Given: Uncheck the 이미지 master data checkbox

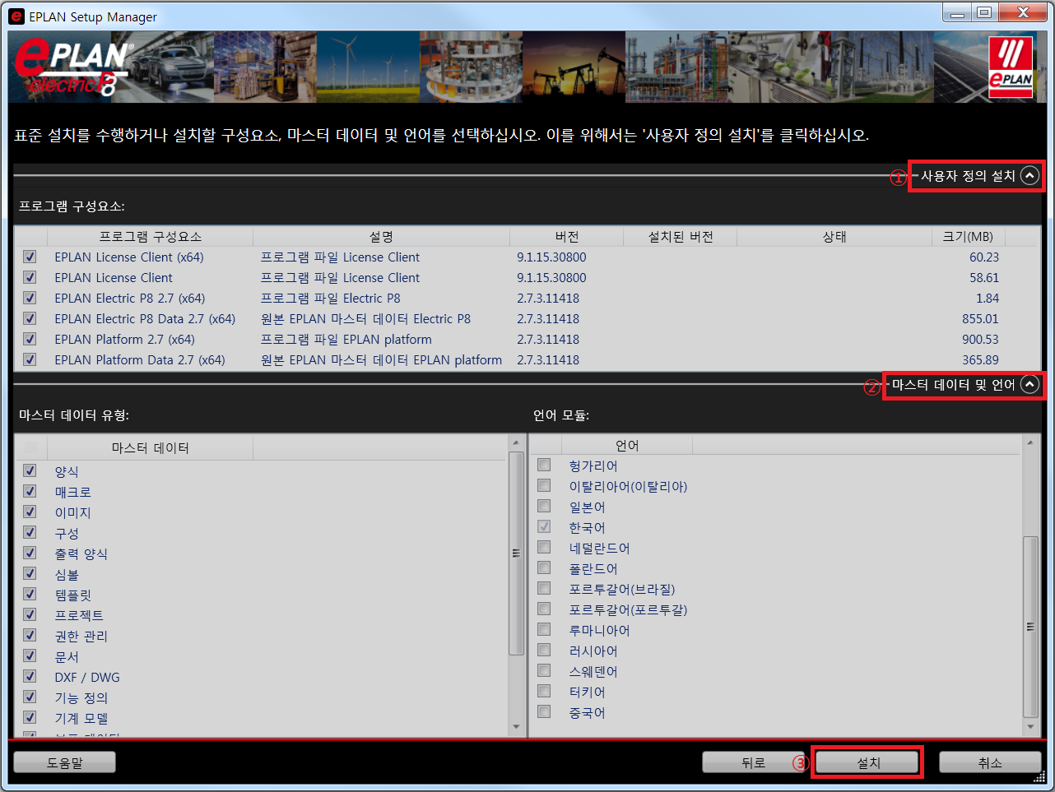Looking at the screenshot, I should [x=30, y=512].
